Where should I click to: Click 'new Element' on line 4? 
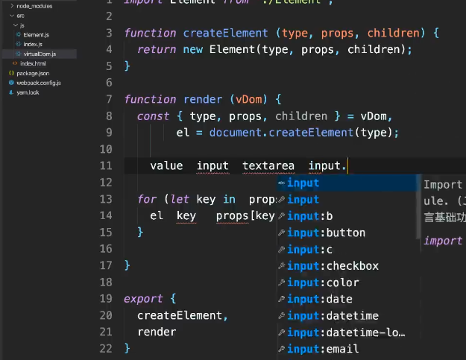click(219, 49)
